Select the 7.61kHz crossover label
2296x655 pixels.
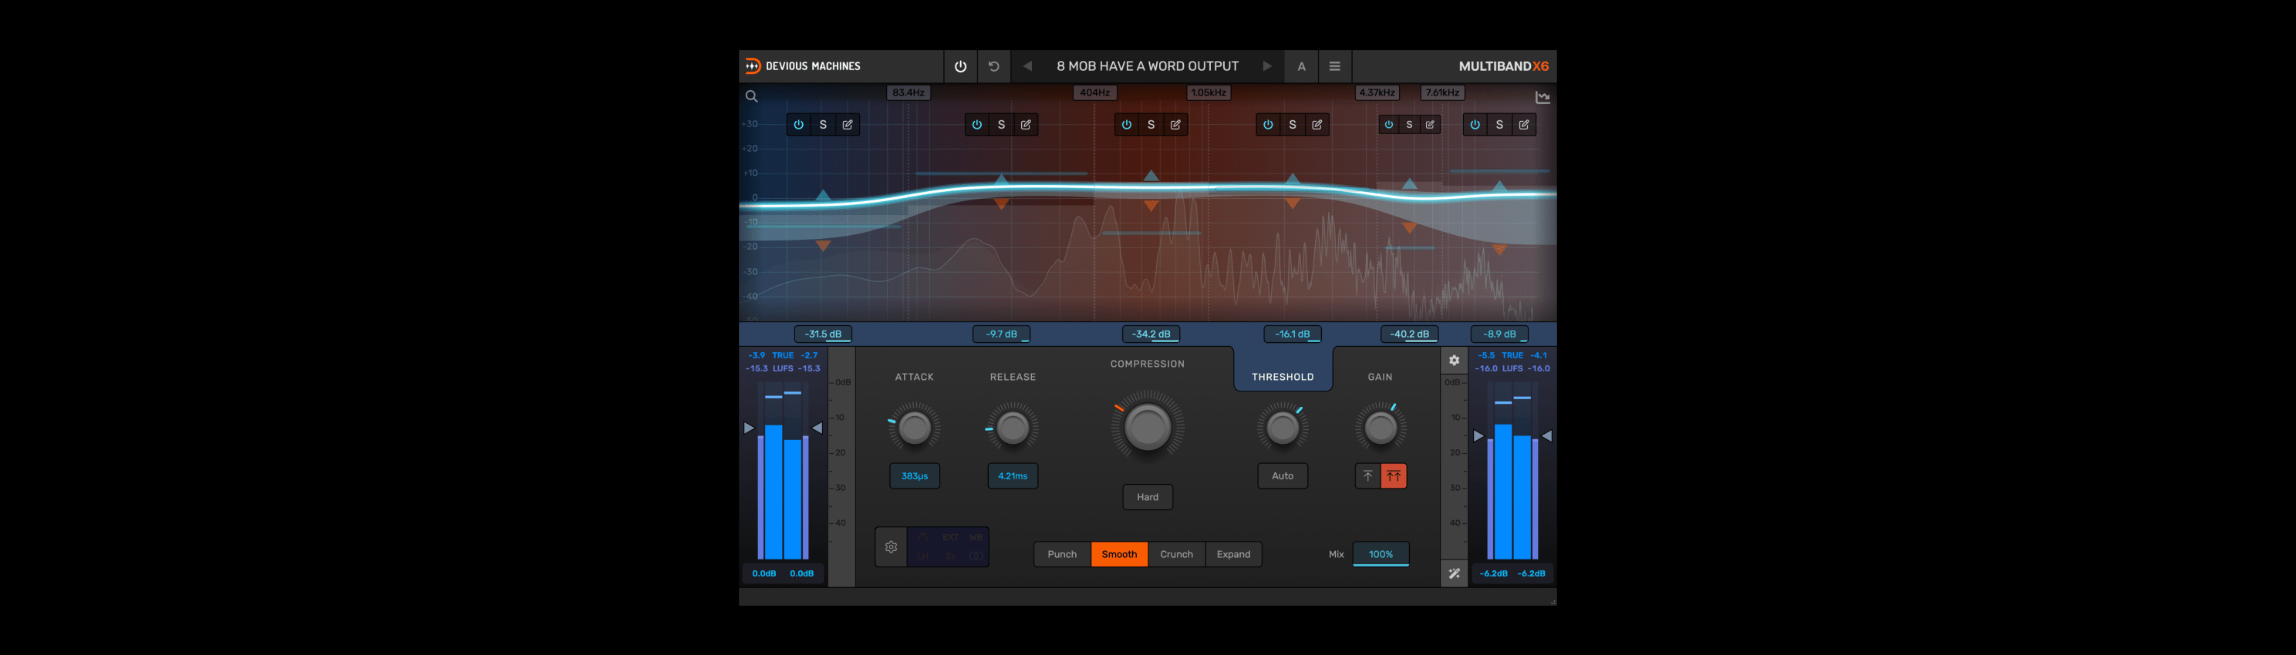coord(1442,92)
